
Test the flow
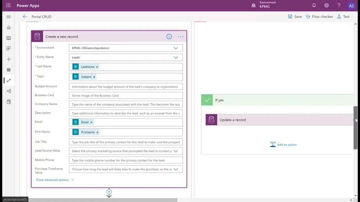pyautogui.click(x=343, y=17)
